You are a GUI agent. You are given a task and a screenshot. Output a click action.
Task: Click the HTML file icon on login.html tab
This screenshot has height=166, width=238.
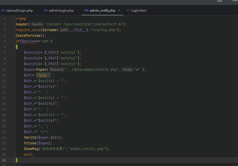[128, 11]
